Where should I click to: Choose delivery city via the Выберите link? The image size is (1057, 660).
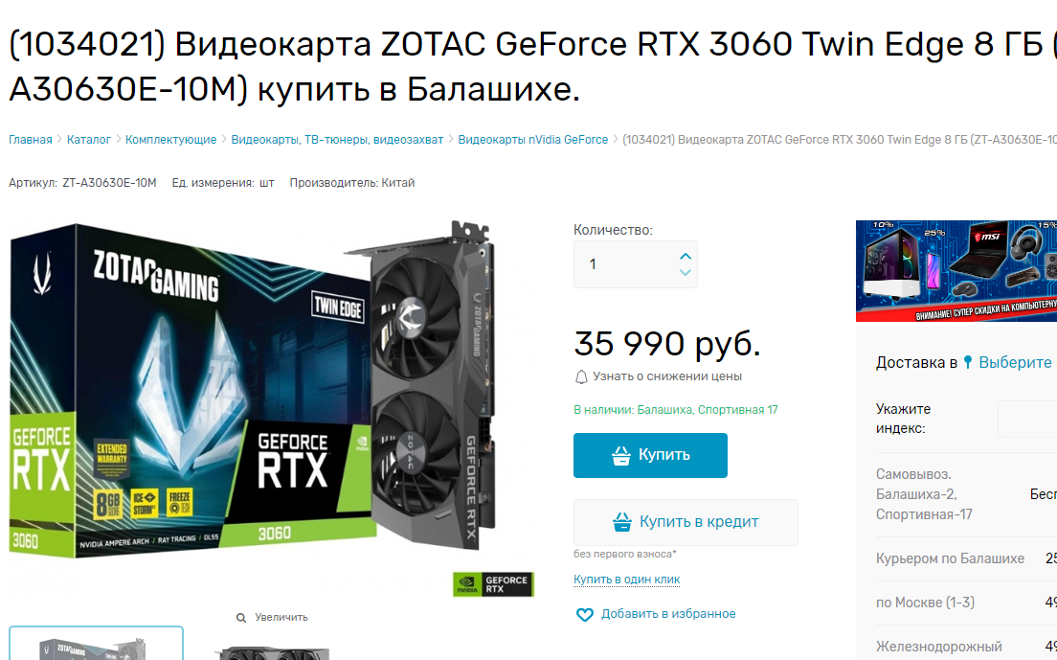(1015, 363)
